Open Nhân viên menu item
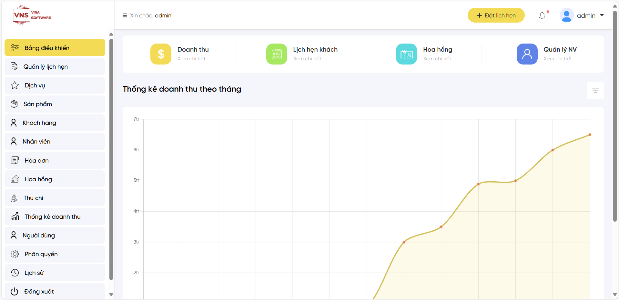The height and width of the screenshot is (300, 619). point(55,141)
